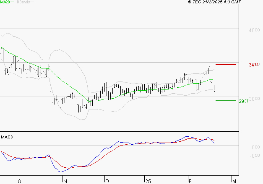This screenshot has height=184, width=263.
Task: Click the 3000 price axis label
Action: point(255,99)
